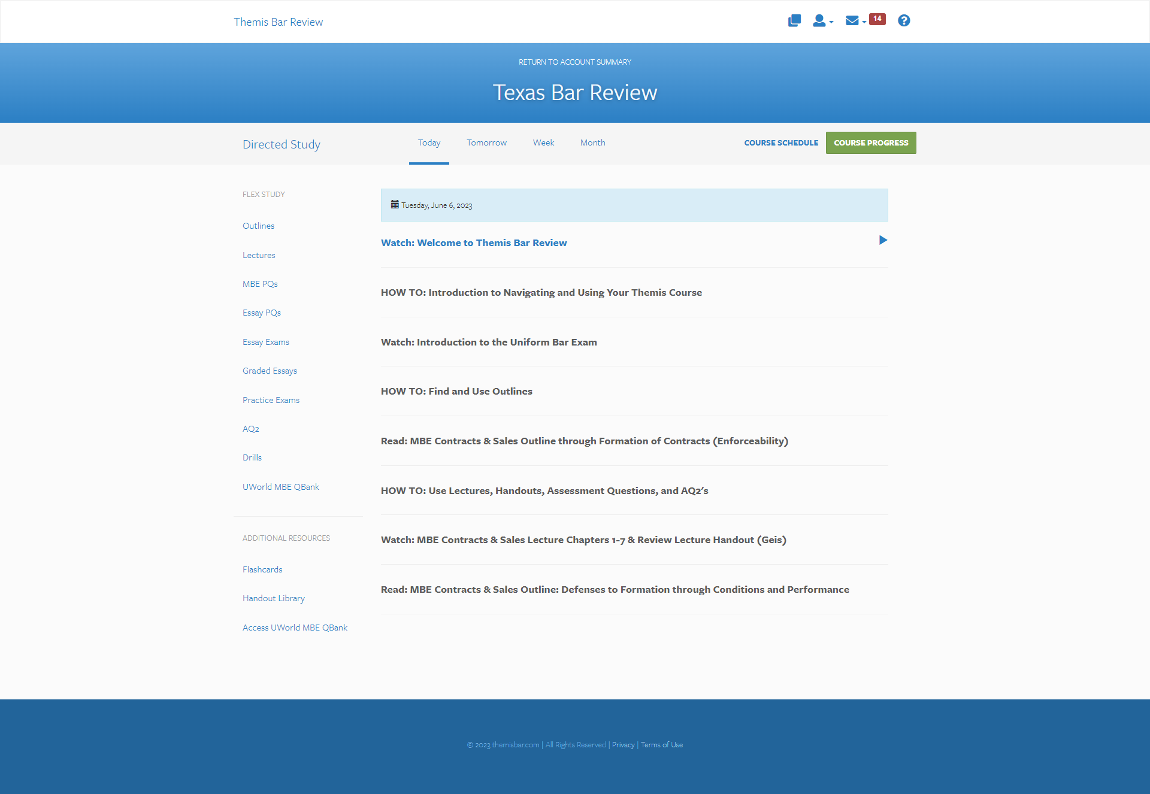The image size is (1150, 794).
Task: Click Flashcards under Additional Resources
Action: pos(262,569)
